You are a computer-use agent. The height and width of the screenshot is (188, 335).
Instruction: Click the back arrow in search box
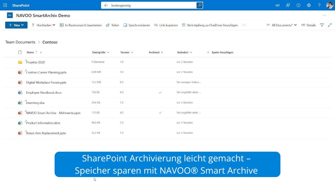point(106,5)
